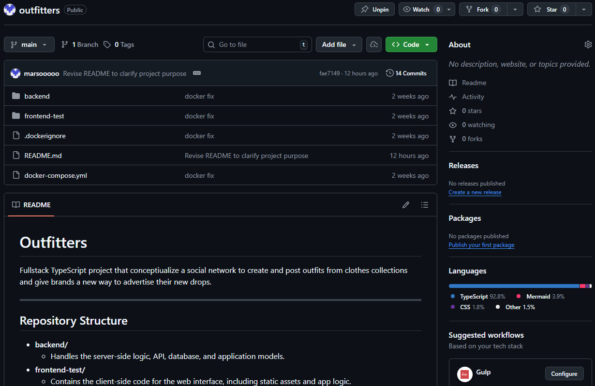
Task: Open the main branch dropdown
Action: pyautogui.click(x=29, y=44)
